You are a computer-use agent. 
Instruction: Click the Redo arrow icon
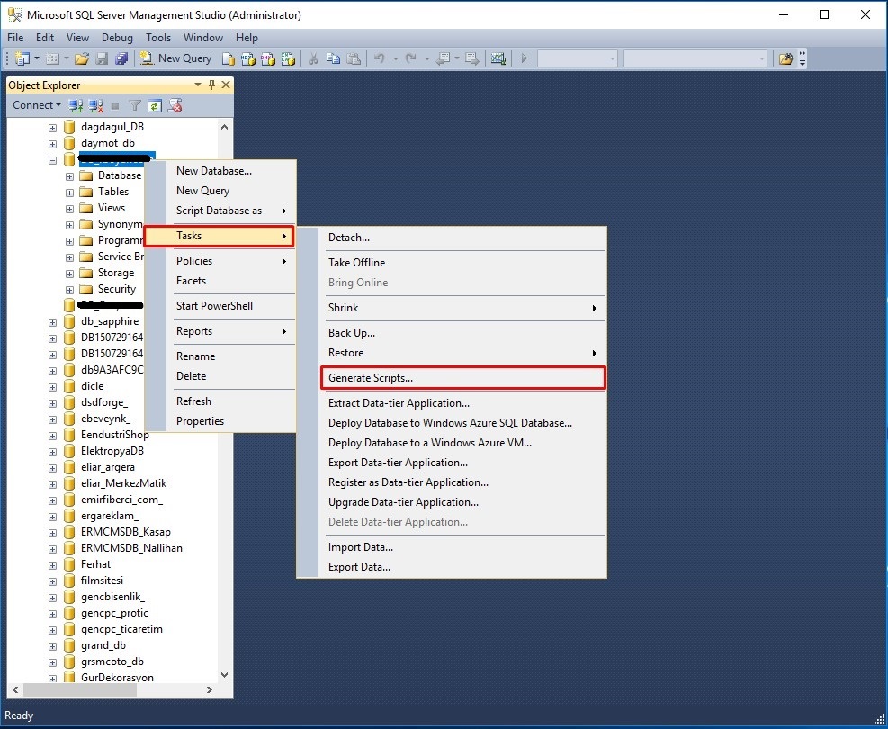pyautogui.click(x=411, y=58)
